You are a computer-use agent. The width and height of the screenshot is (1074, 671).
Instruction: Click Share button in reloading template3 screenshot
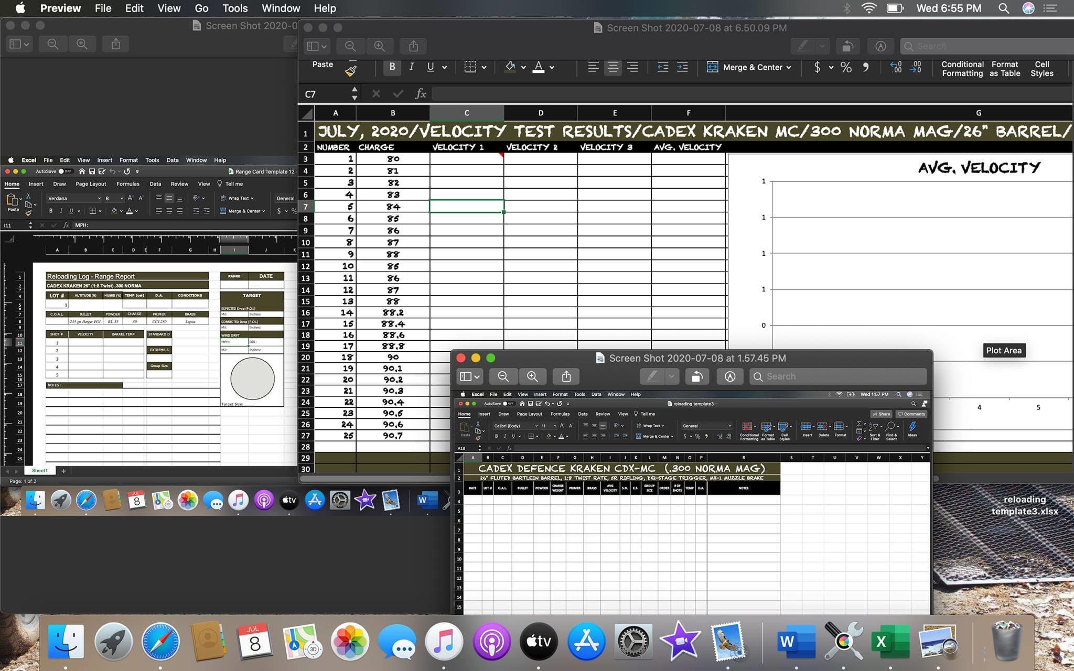(881, 414)
